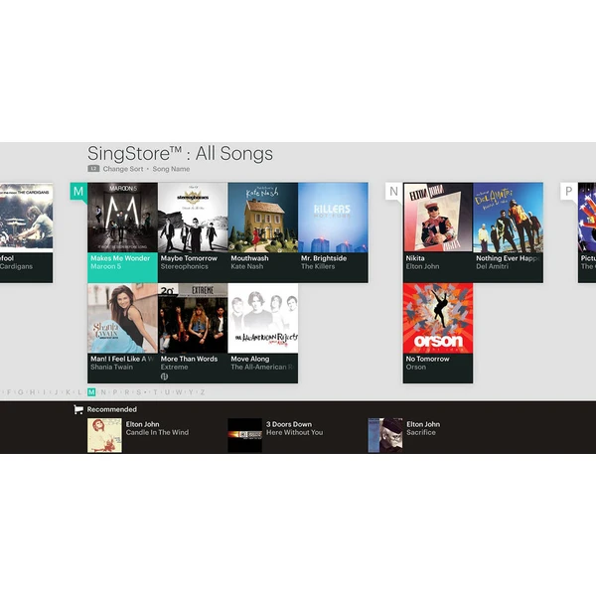596x596 pixels.
Task: Open Man! I Feel Like A Woman tile
Action: pyautogui.click(x=122, y=333)
